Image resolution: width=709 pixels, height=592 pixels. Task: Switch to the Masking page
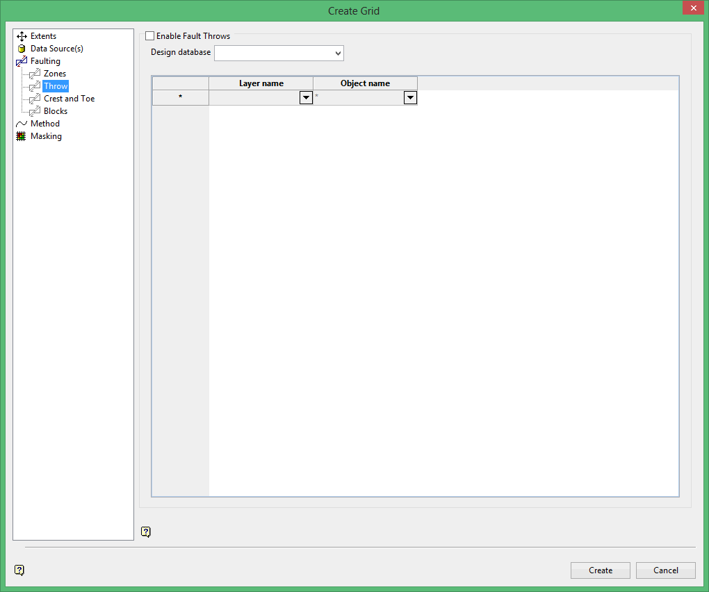46,136
